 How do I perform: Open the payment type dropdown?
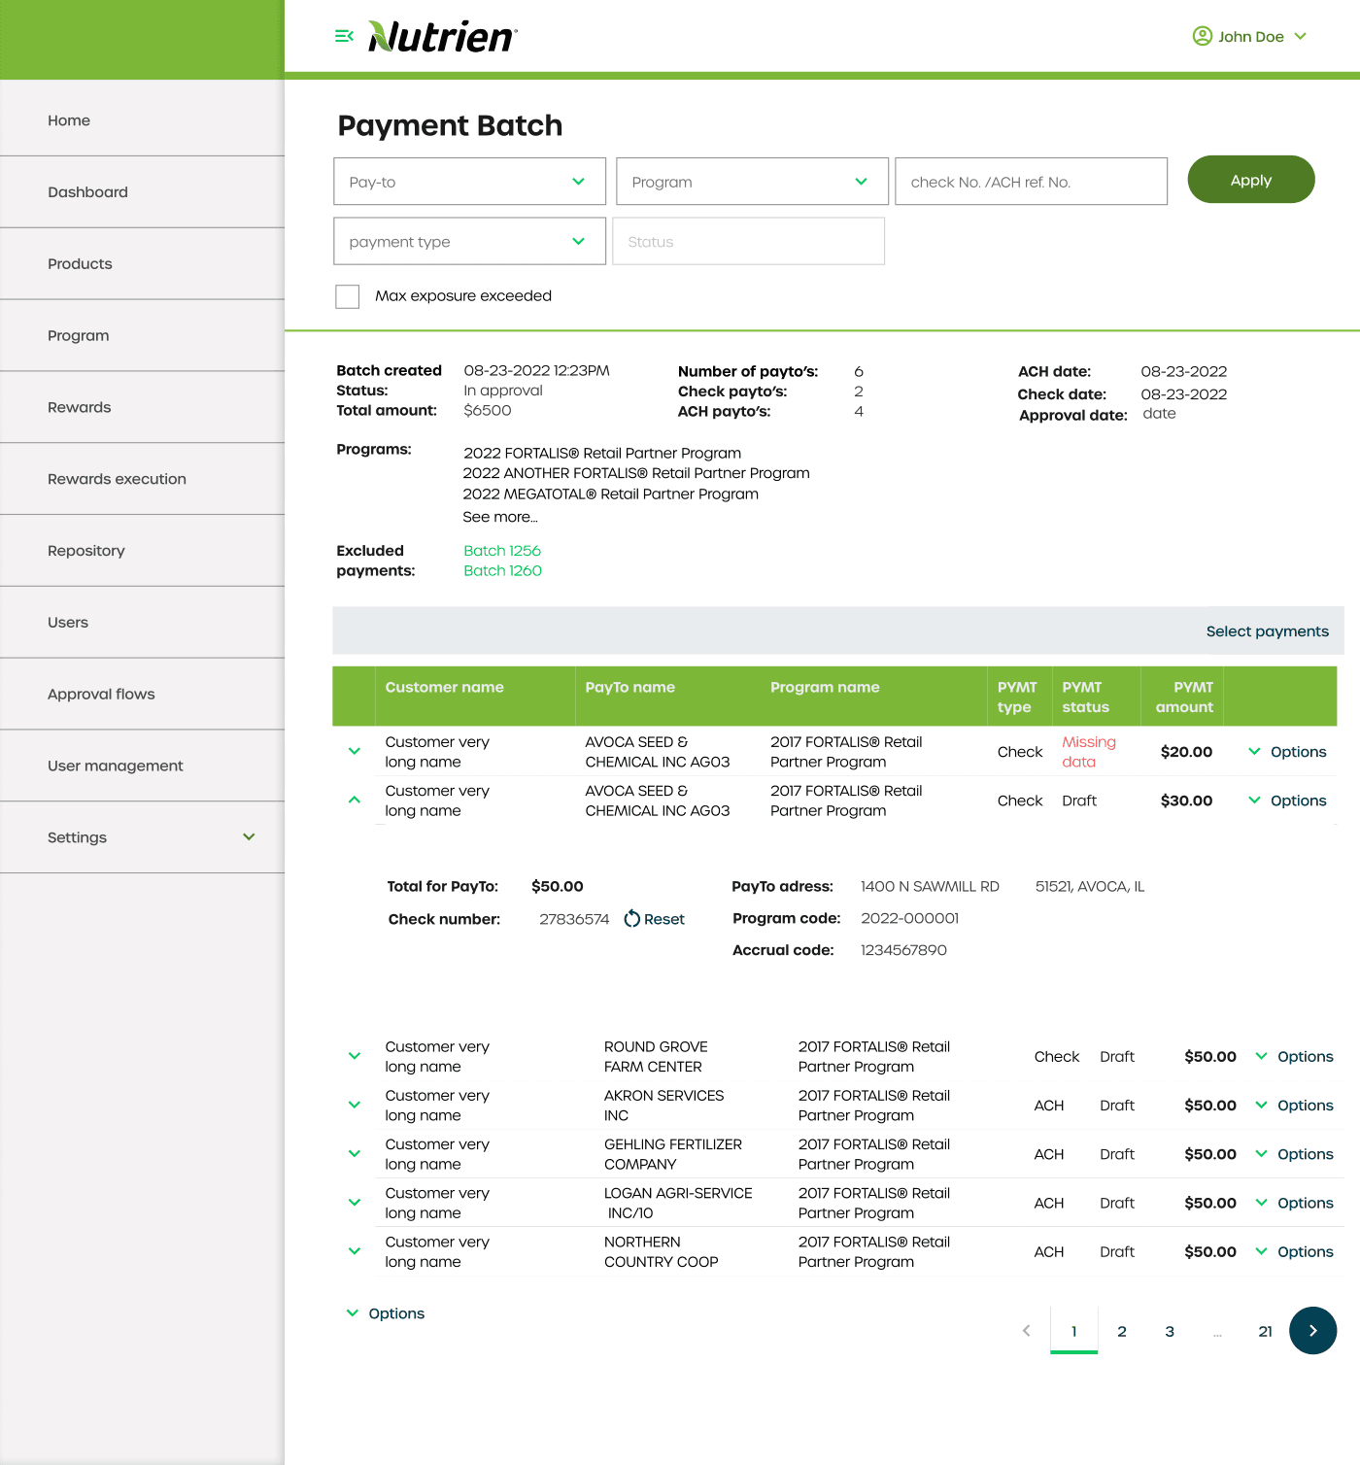pos(469,241)
